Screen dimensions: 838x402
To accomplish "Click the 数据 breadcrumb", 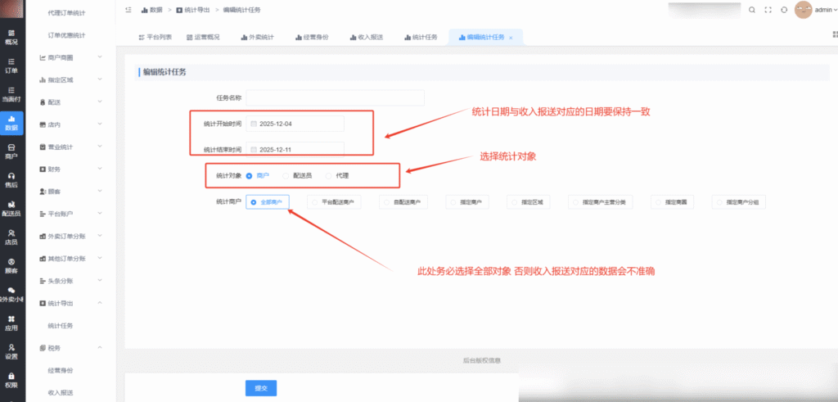I will point(151,10).
